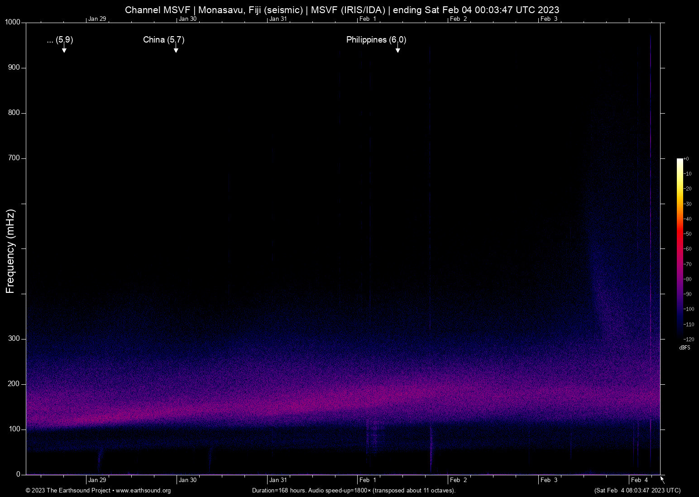
Task: Click the Duration=168 hours caption text
Action: 354,491
